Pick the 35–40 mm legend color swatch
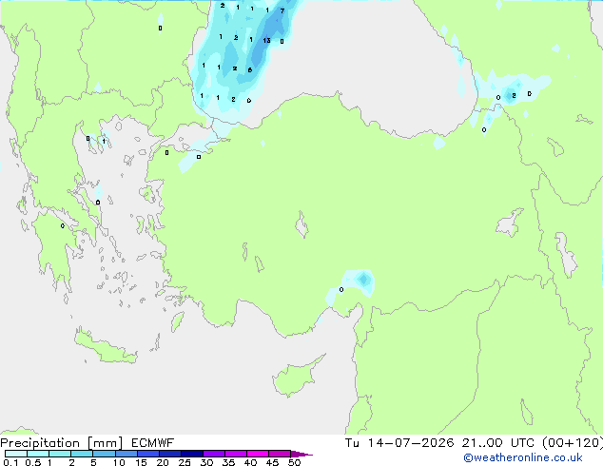Viewport: 603px width, 466px height. click(x=236, y=454)
